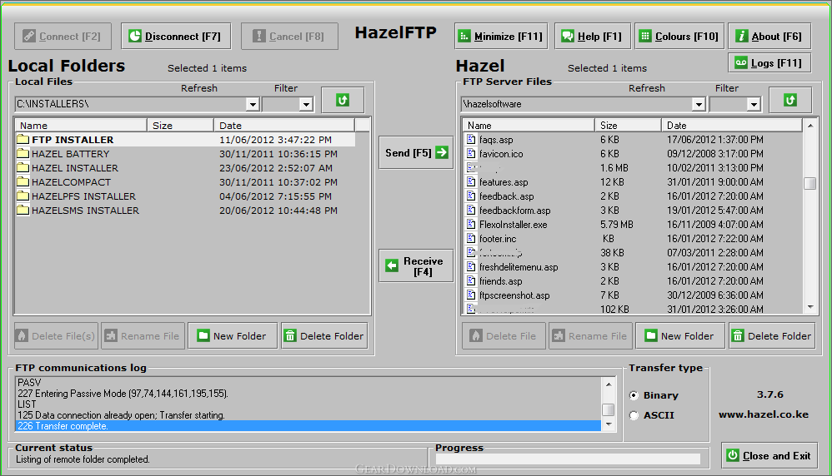
Task: Select the HAZEL BATTERY folder
Action: [185, 154]
